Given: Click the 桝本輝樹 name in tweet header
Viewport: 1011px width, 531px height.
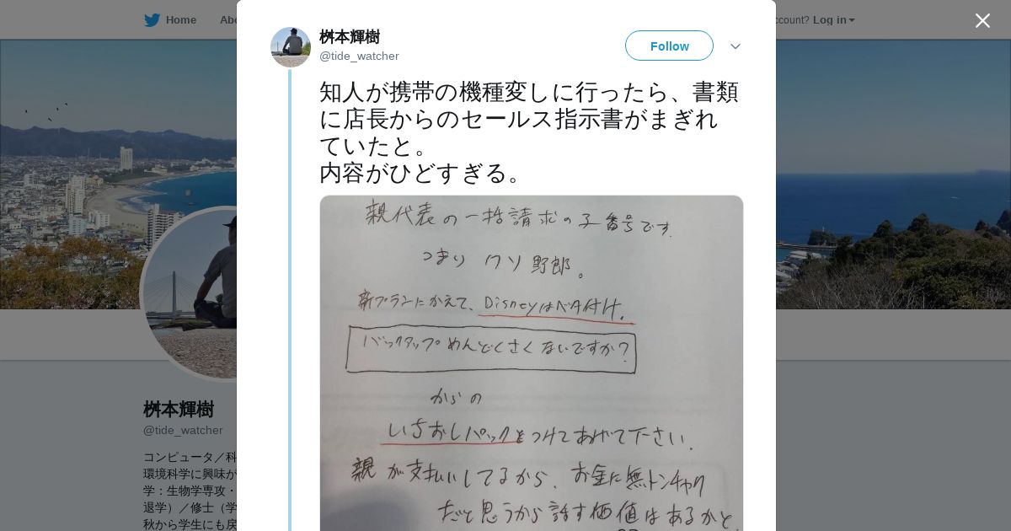Looking at the screenshot, I should coord(350,37).
